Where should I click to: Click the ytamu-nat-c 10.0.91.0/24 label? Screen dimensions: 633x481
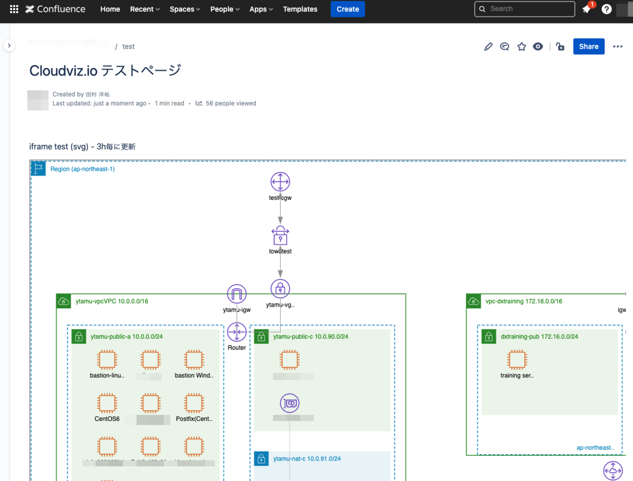[x=307, y=459]
